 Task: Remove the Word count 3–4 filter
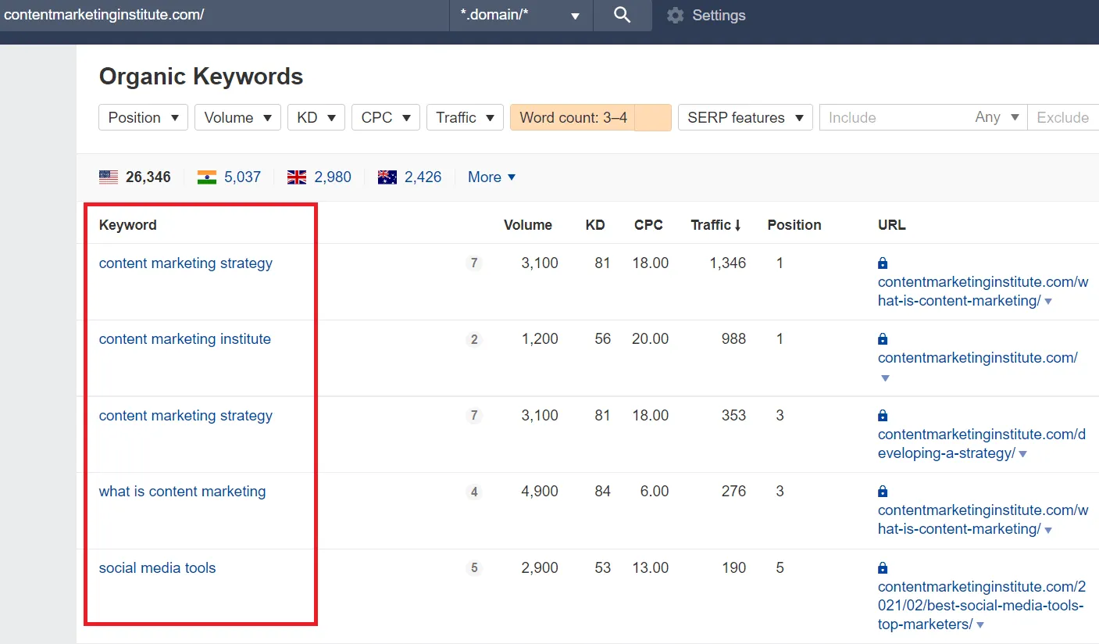coord(652,118)
